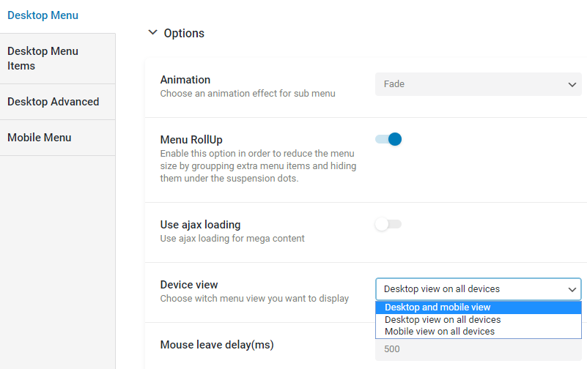
Task: Open the Animation Fade dropdown
Action: (478, 84)
